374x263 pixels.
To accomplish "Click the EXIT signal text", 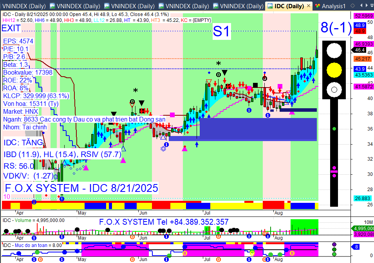I will point(11,28).
